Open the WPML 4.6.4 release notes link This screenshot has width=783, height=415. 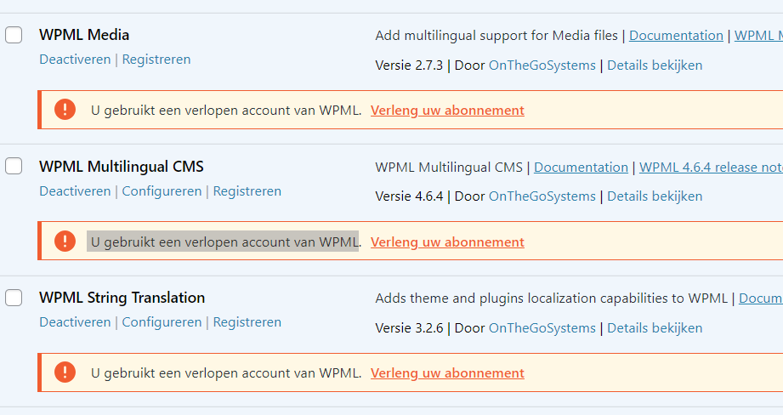click(711, 168)
